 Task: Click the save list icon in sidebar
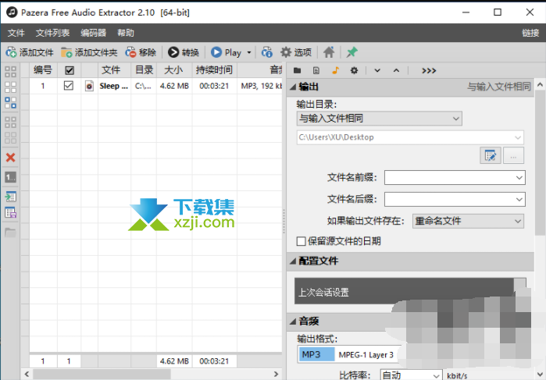pyautogui.click(x=10, y=212)
